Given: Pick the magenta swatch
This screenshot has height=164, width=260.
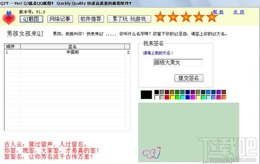Looking at the screenshot, I should (193, 97).
